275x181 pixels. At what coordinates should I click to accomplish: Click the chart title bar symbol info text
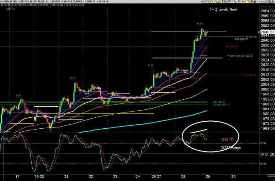pyautogui.click(x=55, y=1)
